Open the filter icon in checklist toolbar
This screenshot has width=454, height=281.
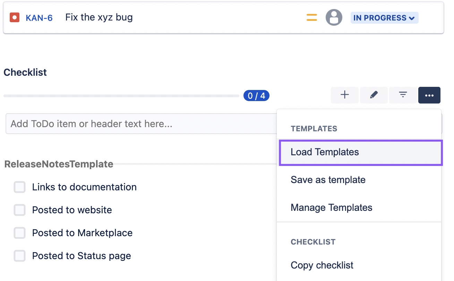403,95
